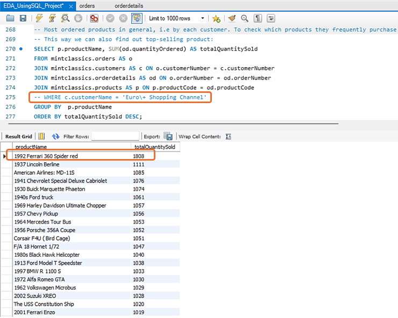Click quantity cell 1111
398x318 pixels.
139,164
